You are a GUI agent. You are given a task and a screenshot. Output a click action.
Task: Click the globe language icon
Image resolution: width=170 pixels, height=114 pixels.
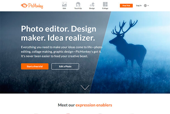[x=145, y=6]
